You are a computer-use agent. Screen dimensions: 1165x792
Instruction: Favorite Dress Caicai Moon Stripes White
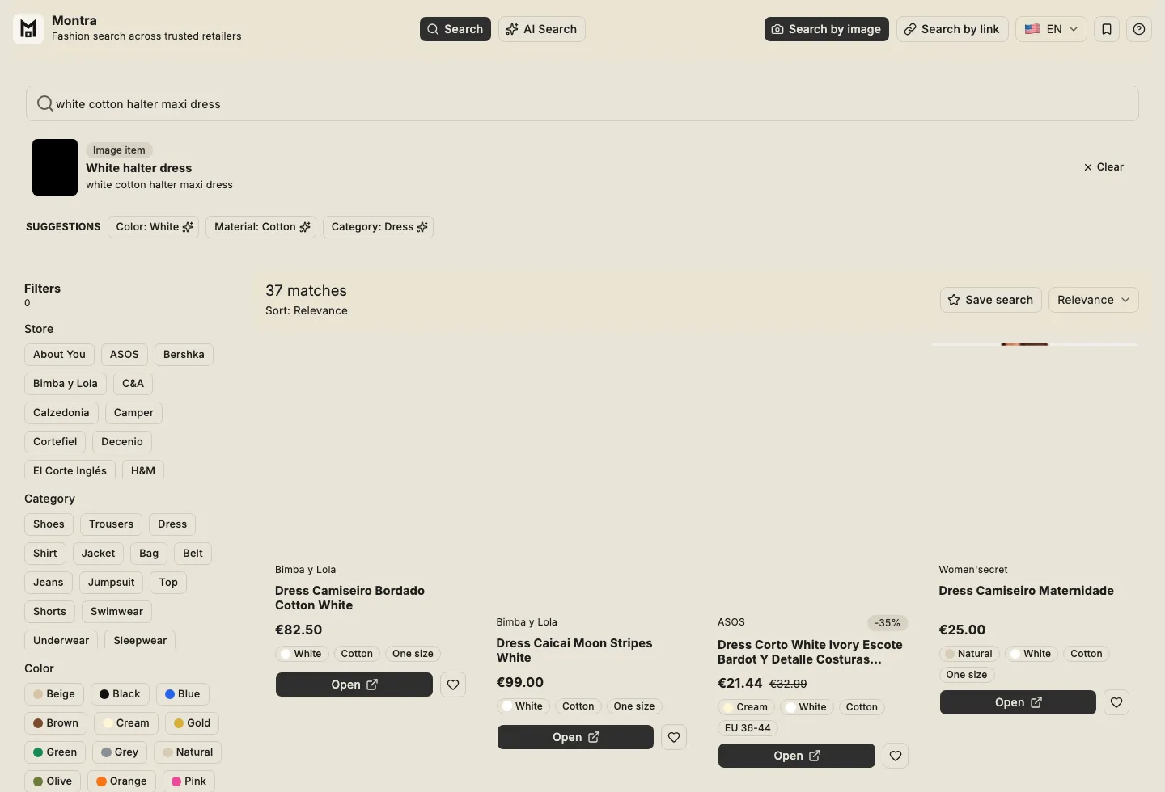coord(674,737)
